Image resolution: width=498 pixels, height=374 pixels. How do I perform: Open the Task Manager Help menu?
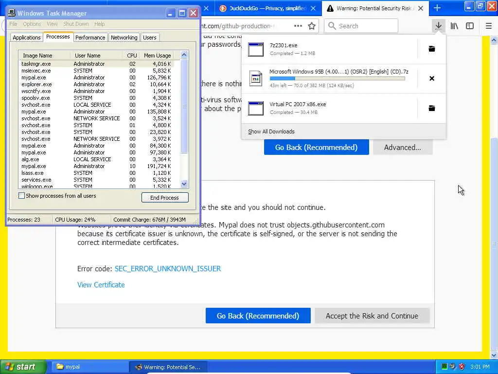pos(99,24)
